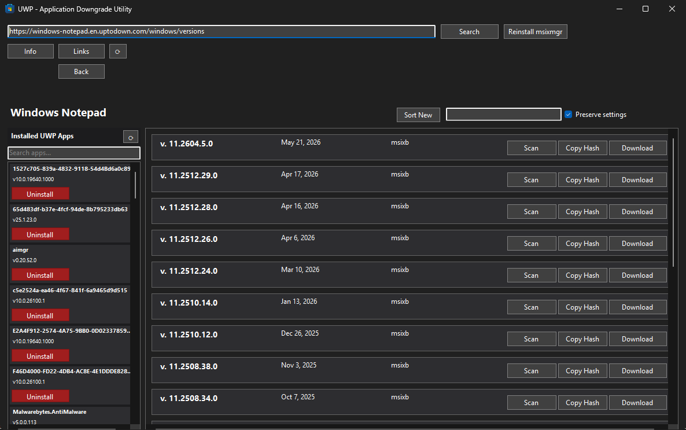Scan version 11.2508.34.0
Viewport: 686px width, 430px height.
(532, 402)
